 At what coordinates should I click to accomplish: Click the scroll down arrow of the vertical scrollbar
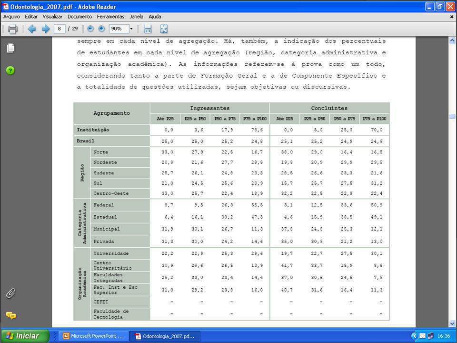[452, 323]
